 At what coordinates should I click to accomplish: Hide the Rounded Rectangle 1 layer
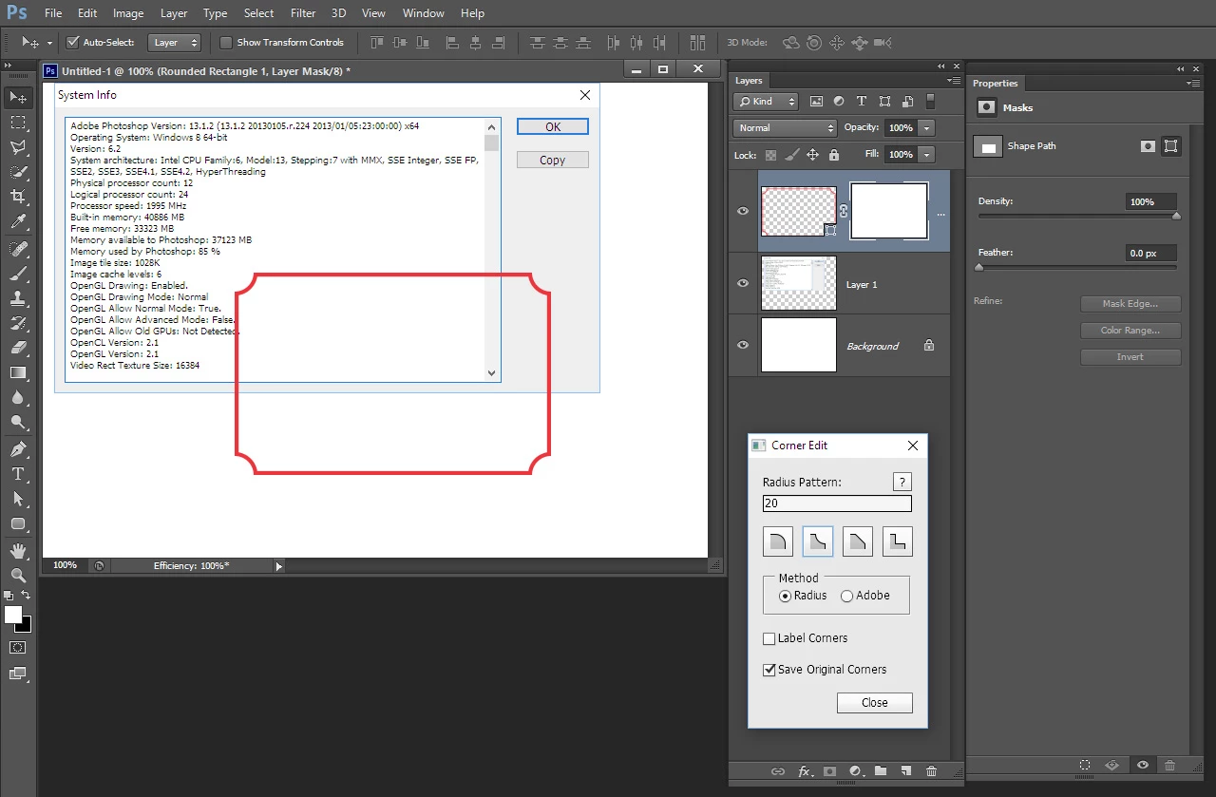(x=743, y=211)
